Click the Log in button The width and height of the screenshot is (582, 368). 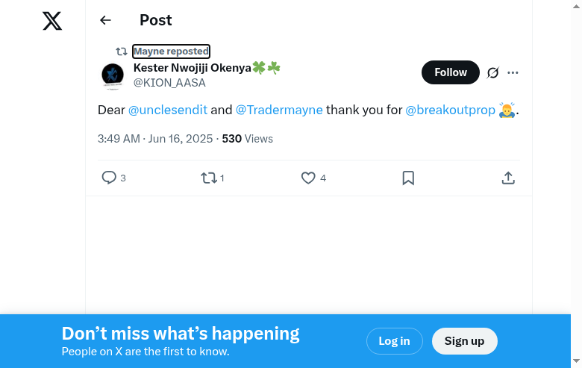click(x=394, y=341)
